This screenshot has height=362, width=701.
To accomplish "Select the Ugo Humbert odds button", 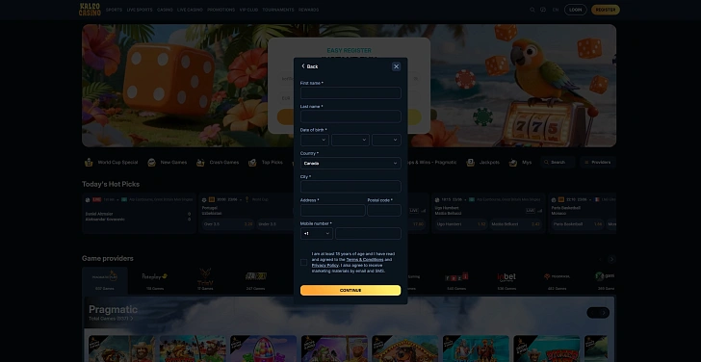I will coord(460,224).
